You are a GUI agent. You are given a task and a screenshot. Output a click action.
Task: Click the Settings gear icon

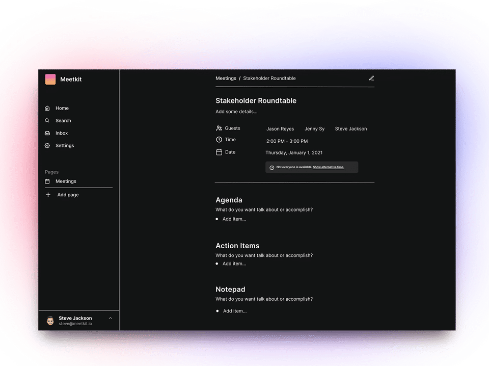pos(47,145)
